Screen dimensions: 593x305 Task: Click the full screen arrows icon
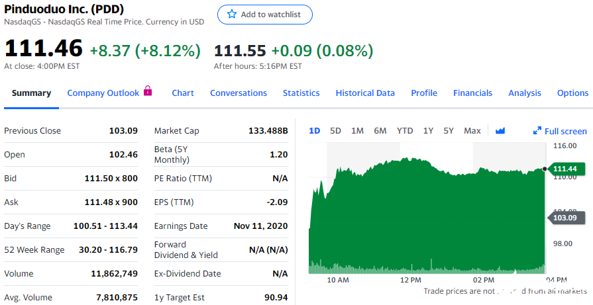pos(537,131)
